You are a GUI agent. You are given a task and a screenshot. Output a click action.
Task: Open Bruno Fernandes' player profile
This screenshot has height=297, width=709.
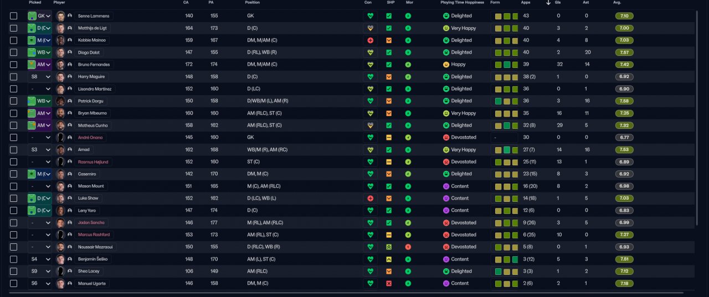(x=94, y=65)
